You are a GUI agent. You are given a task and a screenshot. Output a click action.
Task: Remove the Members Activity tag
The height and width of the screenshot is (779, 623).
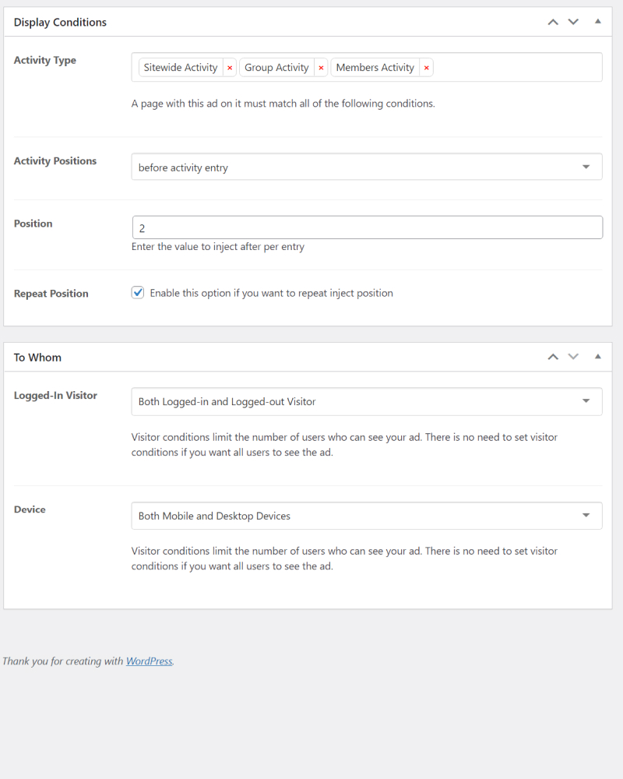pos(426,68)
